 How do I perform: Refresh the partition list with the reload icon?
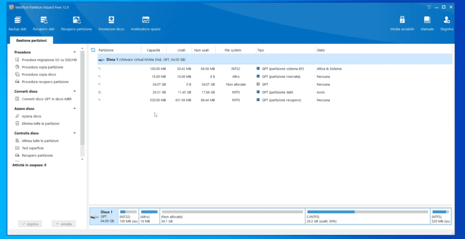pos(93,50)
